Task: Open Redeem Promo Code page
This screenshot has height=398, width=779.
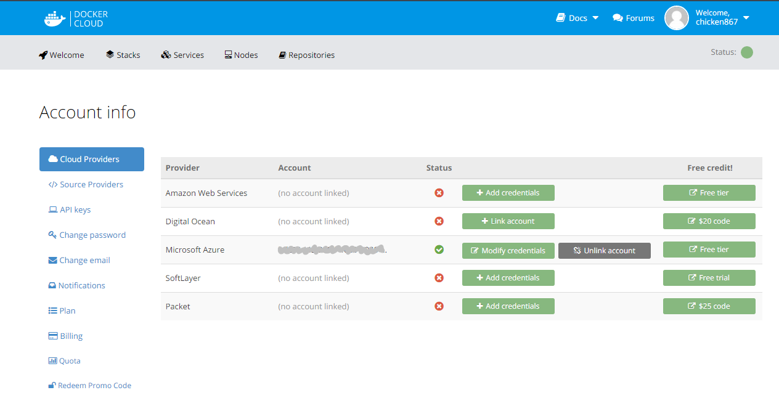Action: coord(90,386)
